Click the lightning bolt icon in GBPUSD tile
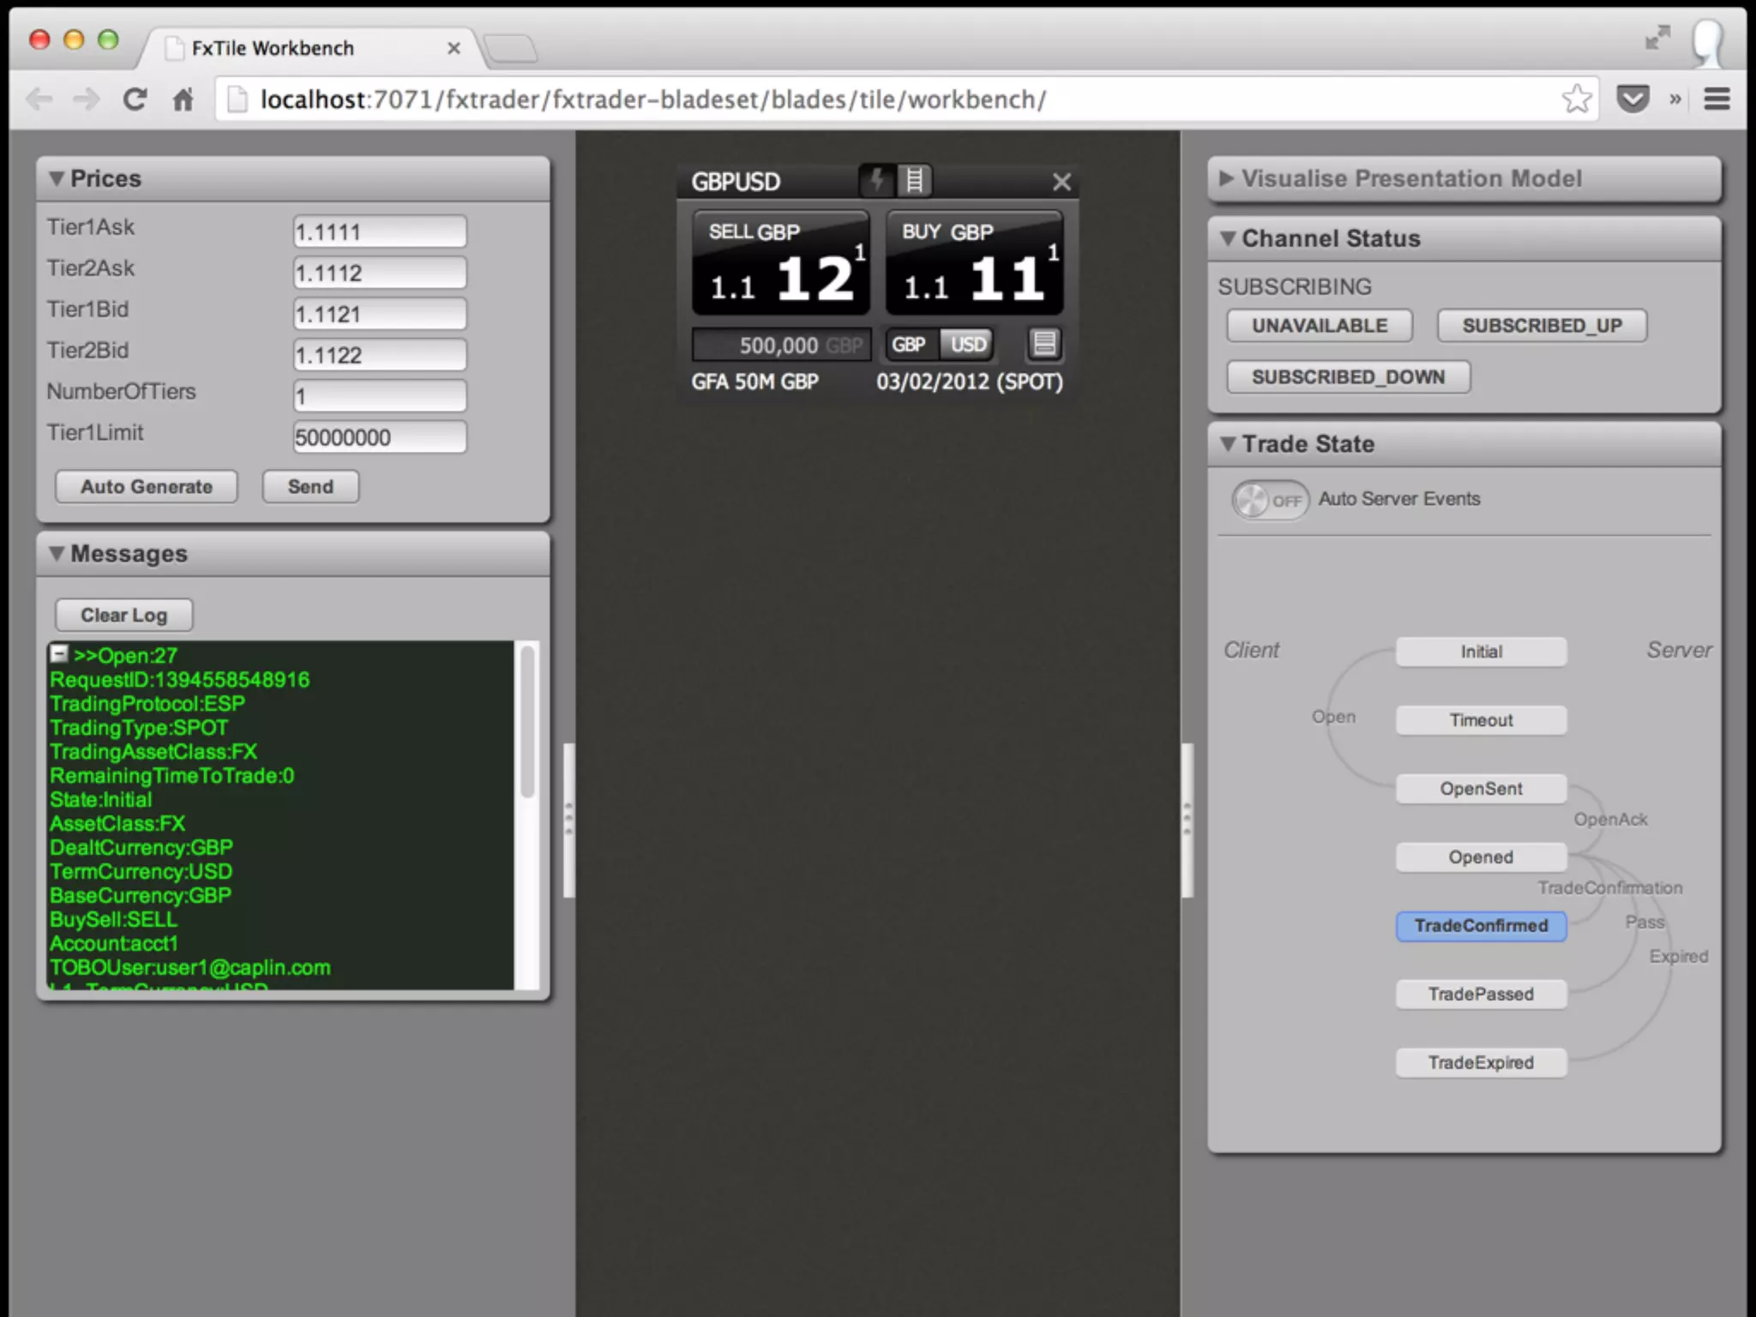This screenshot has width=1756, height=1317. click(x=876, y=180)
